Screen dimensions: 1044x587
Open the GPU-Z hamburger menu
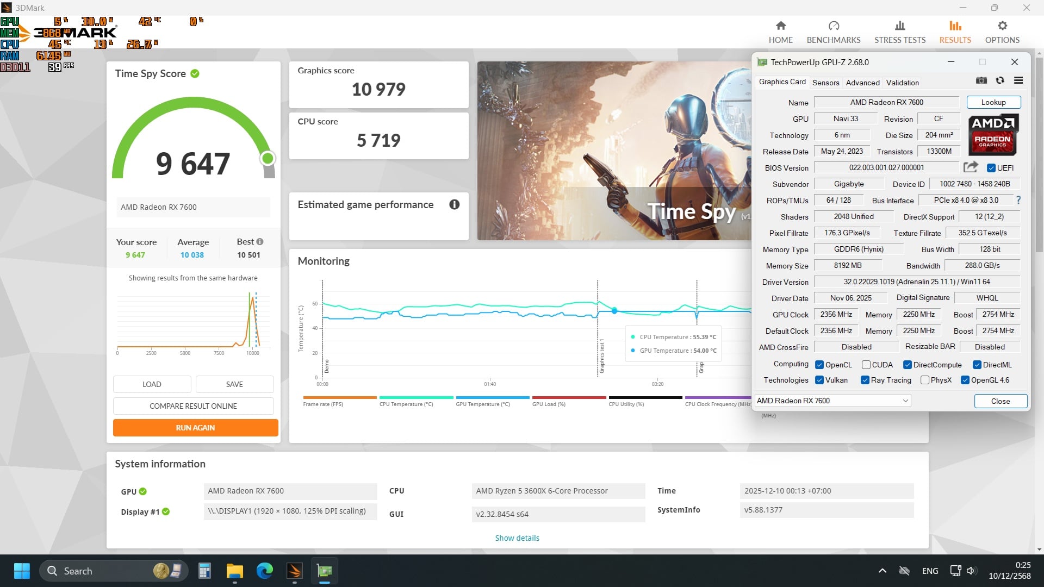point(1018,80)
